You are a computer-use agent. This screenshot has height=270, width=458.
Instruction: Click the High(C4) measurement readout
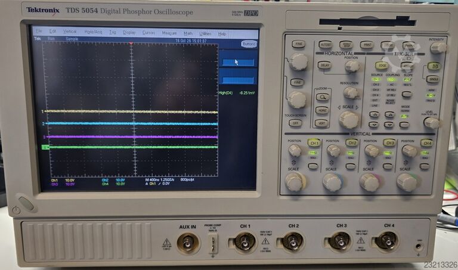tap(237, 93)
